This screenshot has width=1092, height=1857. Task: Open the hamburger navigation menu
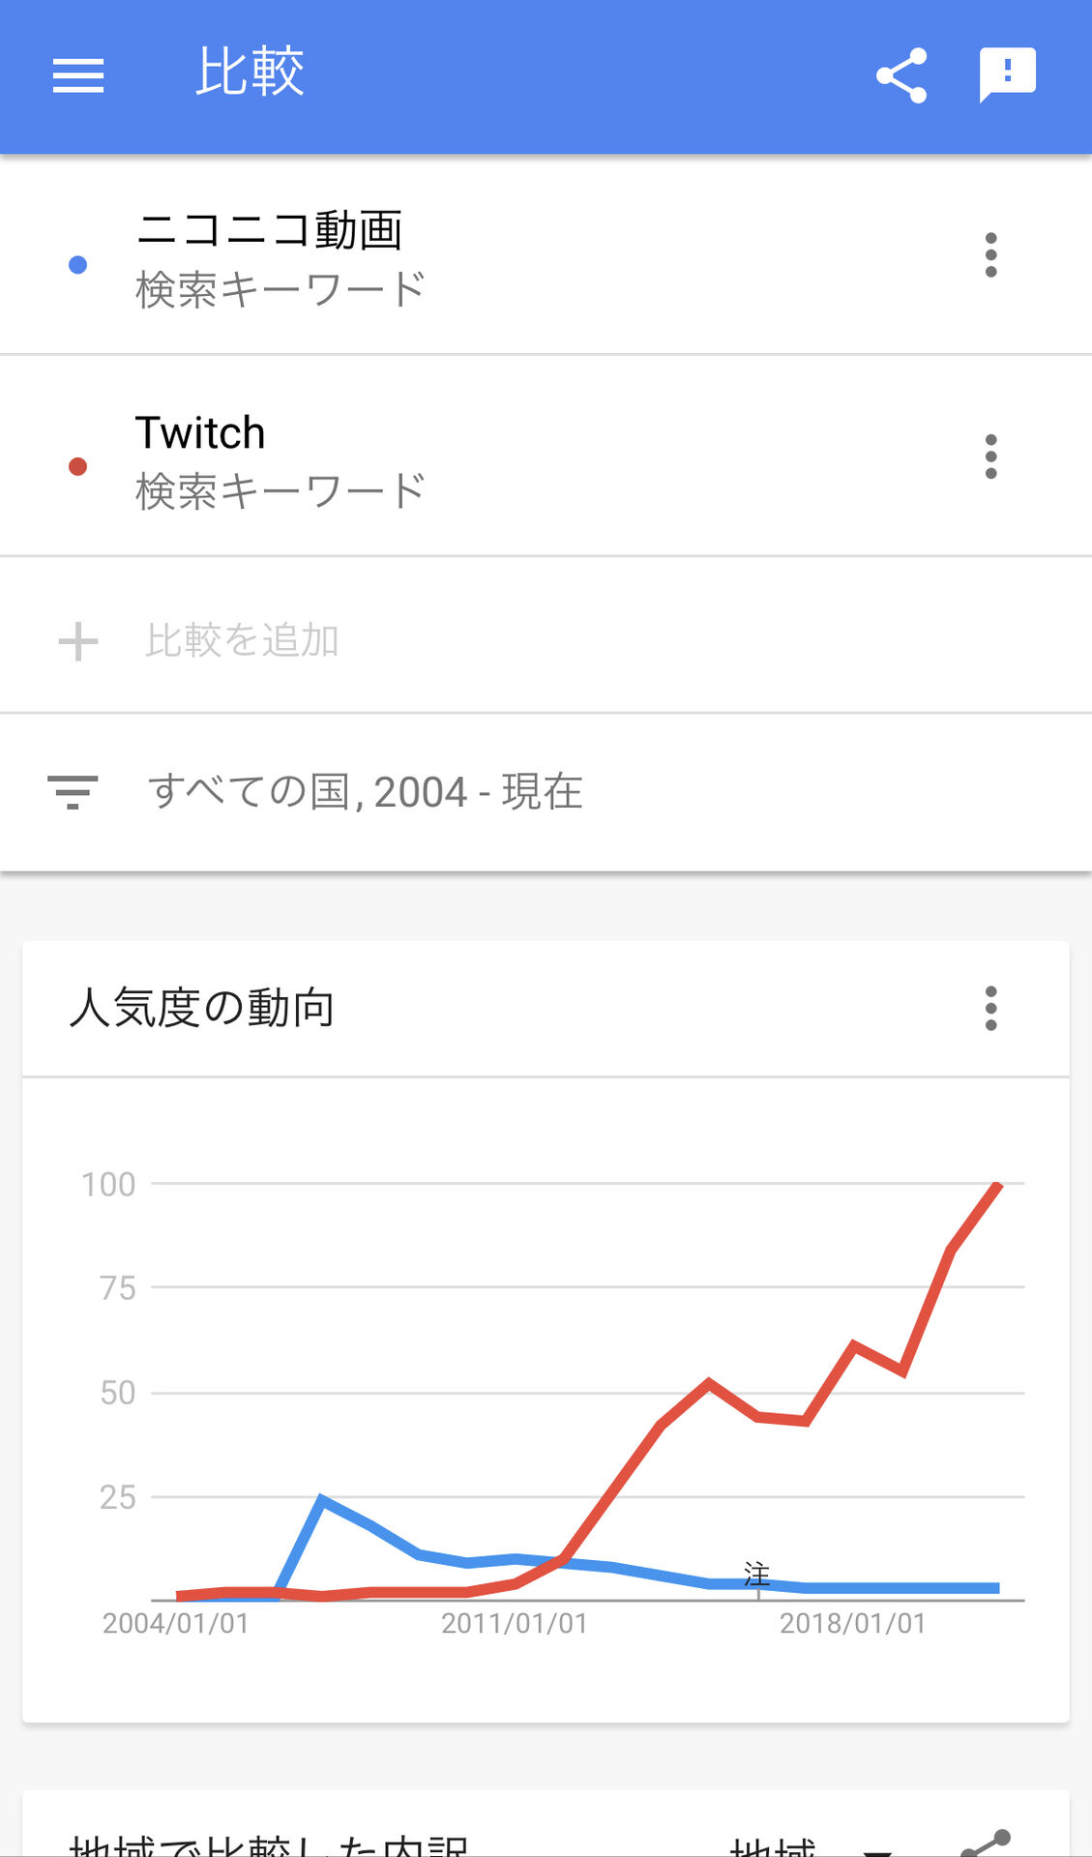coord(78,75)
